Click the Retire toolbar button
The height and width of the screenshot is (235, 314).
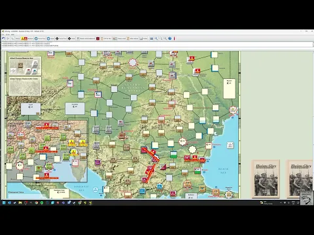coord(18,39)
